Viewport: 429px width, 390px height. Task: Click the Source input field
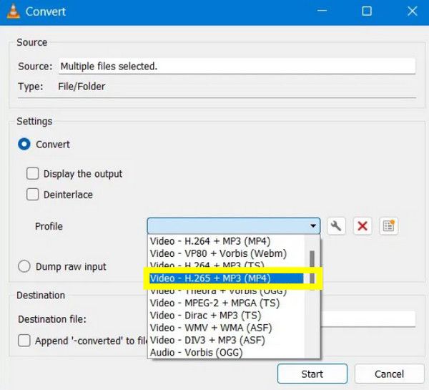[x=236, y=66]
